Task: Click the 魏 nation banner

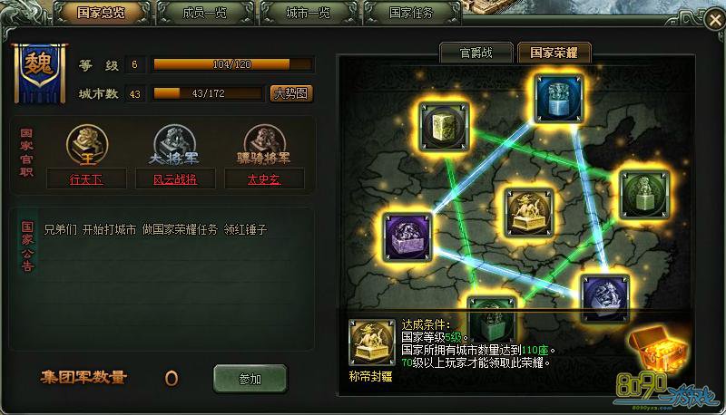Action: [39, 72]
